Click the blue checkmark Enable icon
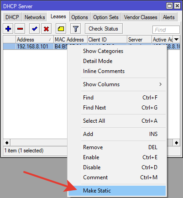 (x=34, y=29)
